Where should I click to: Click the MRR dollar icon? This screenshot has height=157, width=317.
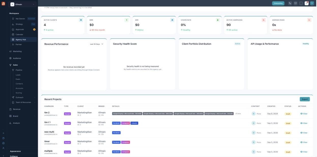127,20
